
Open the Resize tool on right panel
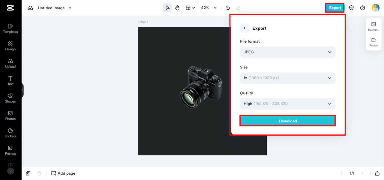point(373,42)
